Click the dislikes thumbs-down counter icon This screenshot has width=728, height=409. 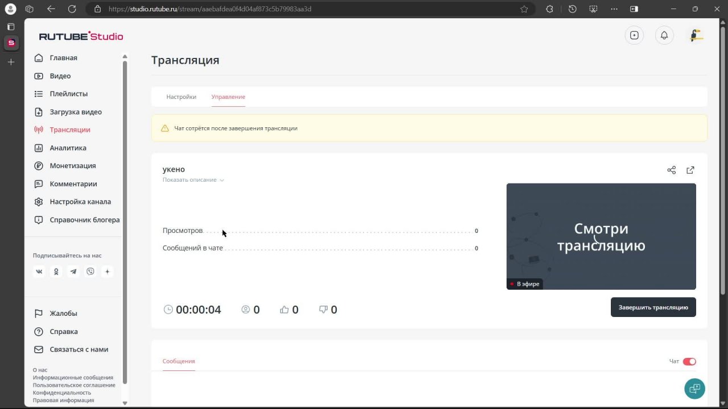tap(323, 310)
